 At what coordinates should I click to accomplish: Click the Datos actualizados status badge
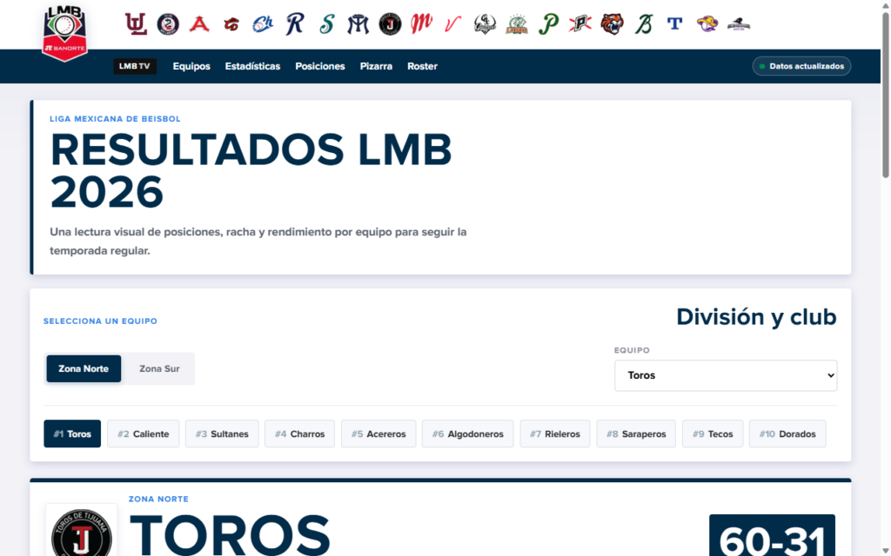(801, 66)
